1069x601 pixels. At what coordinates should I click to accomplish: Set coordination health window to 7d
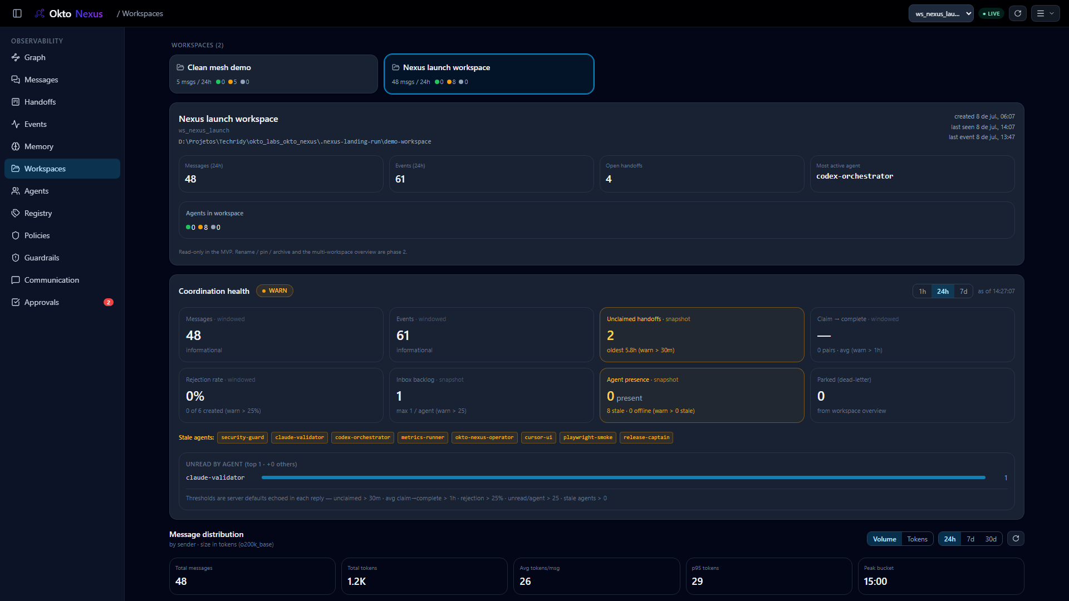pyautogui.click(x=964, y=291)
